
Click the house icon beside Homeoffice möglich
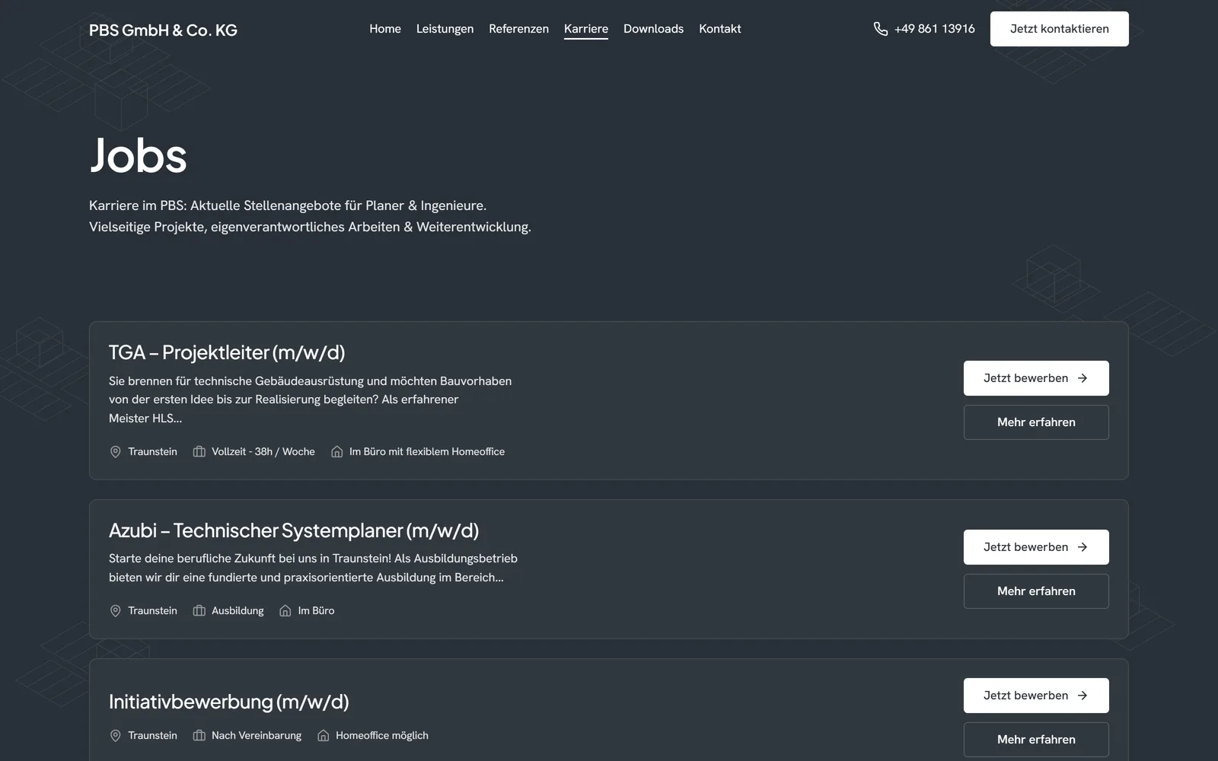[324, 736]
